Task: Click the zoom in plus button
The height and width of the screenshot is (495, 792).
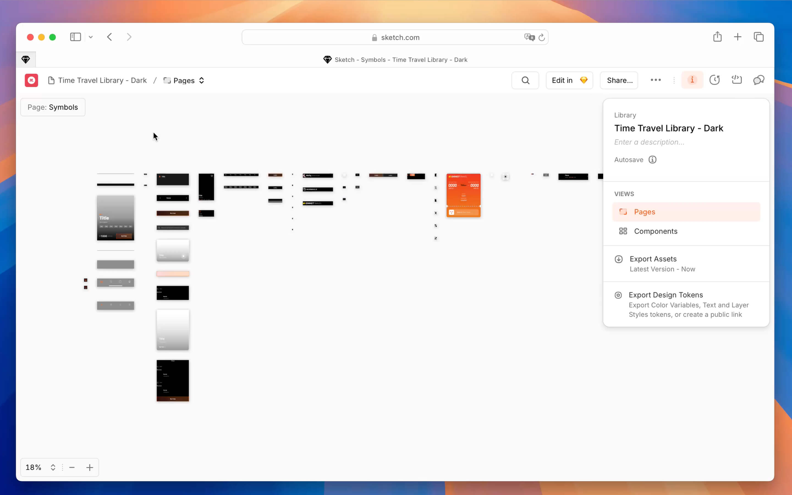Action: pyautogui.click(x=89, y=468)
